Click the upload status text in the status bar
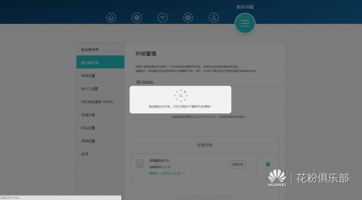Screen dimensions: 362x200 (x=10, y=198)
